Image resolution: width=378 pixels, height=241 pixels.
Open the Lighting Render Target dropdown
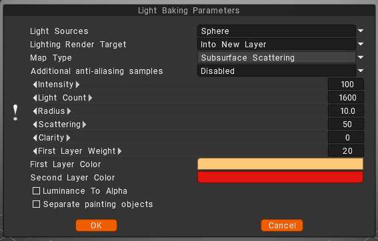281,45
